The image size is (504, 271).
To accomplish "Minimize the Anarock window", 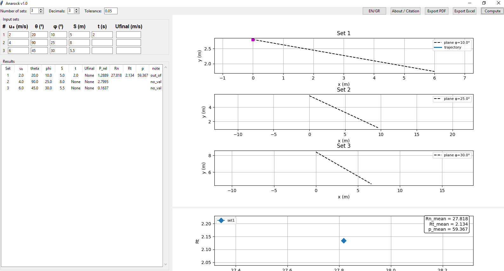I will 469,3.
